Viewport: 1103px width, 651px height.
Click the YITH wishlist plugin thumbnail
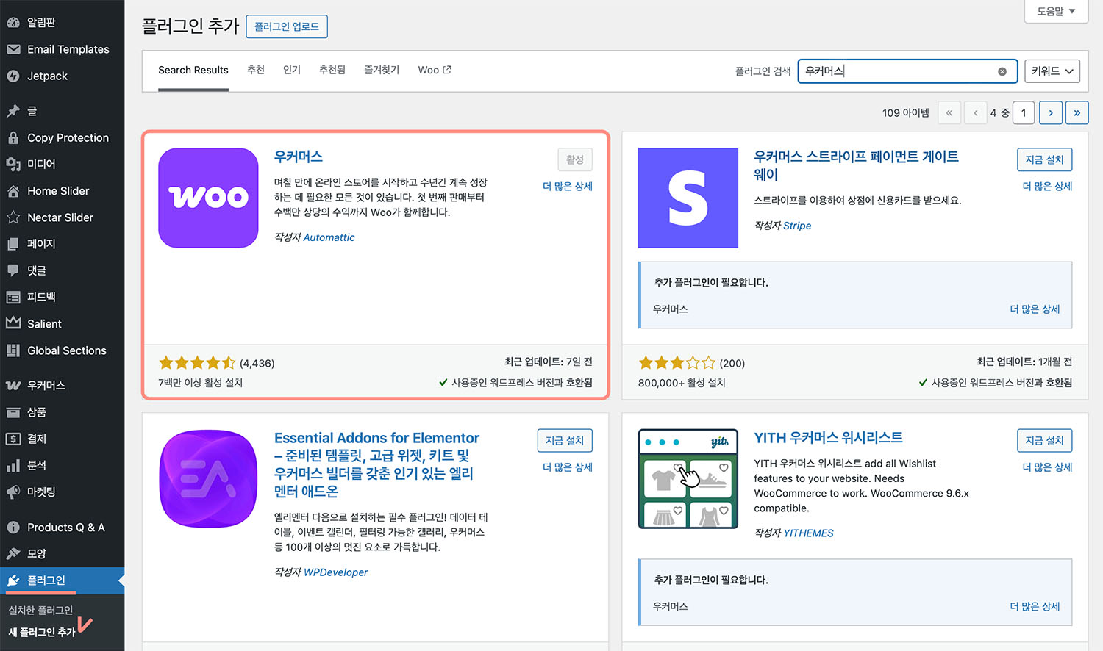point(688,478)
